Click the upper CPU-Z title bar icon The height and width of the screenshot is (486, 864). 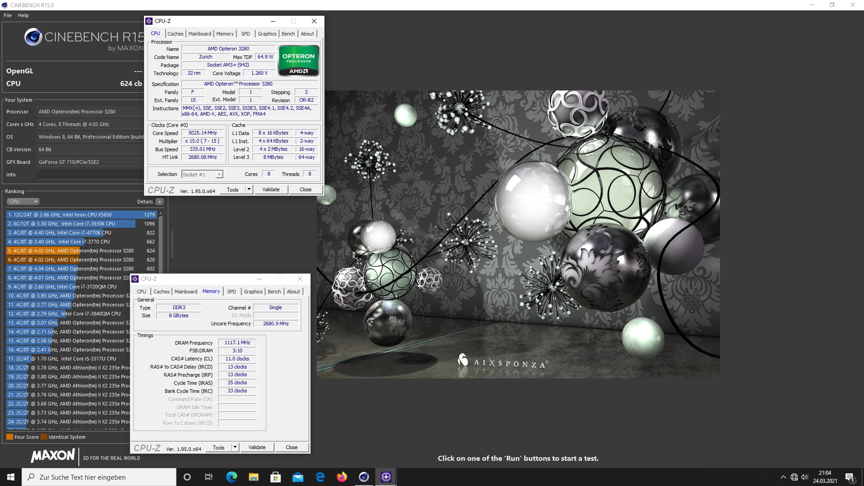click(149, 21)
